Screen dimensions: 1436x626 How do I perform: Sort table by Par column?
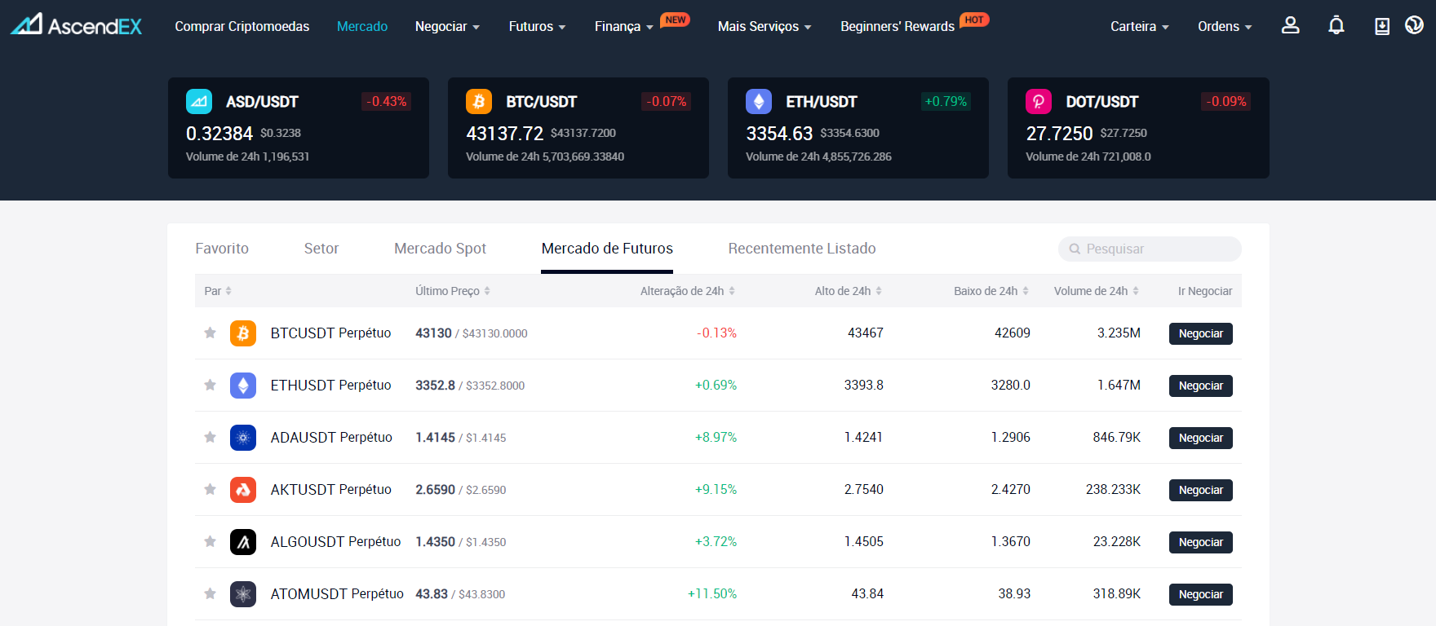pos(218,291)
